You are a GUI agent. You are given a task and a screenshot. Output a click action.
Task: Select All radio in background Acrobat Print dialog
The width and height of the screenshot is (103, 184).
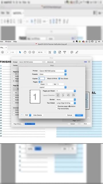click(14, 74)
